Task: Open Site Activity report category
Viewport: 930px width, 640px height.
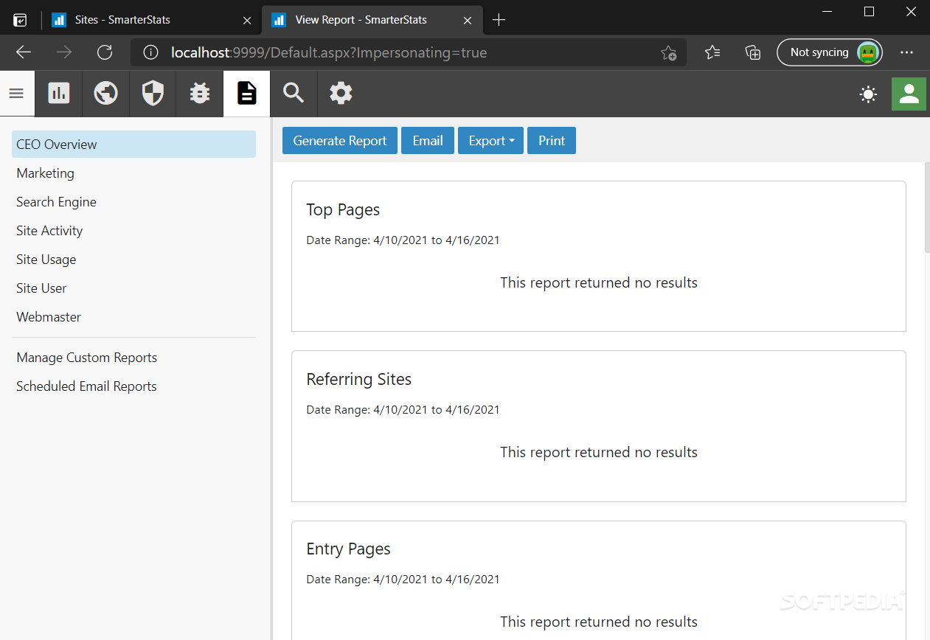Action: [133, 231]
